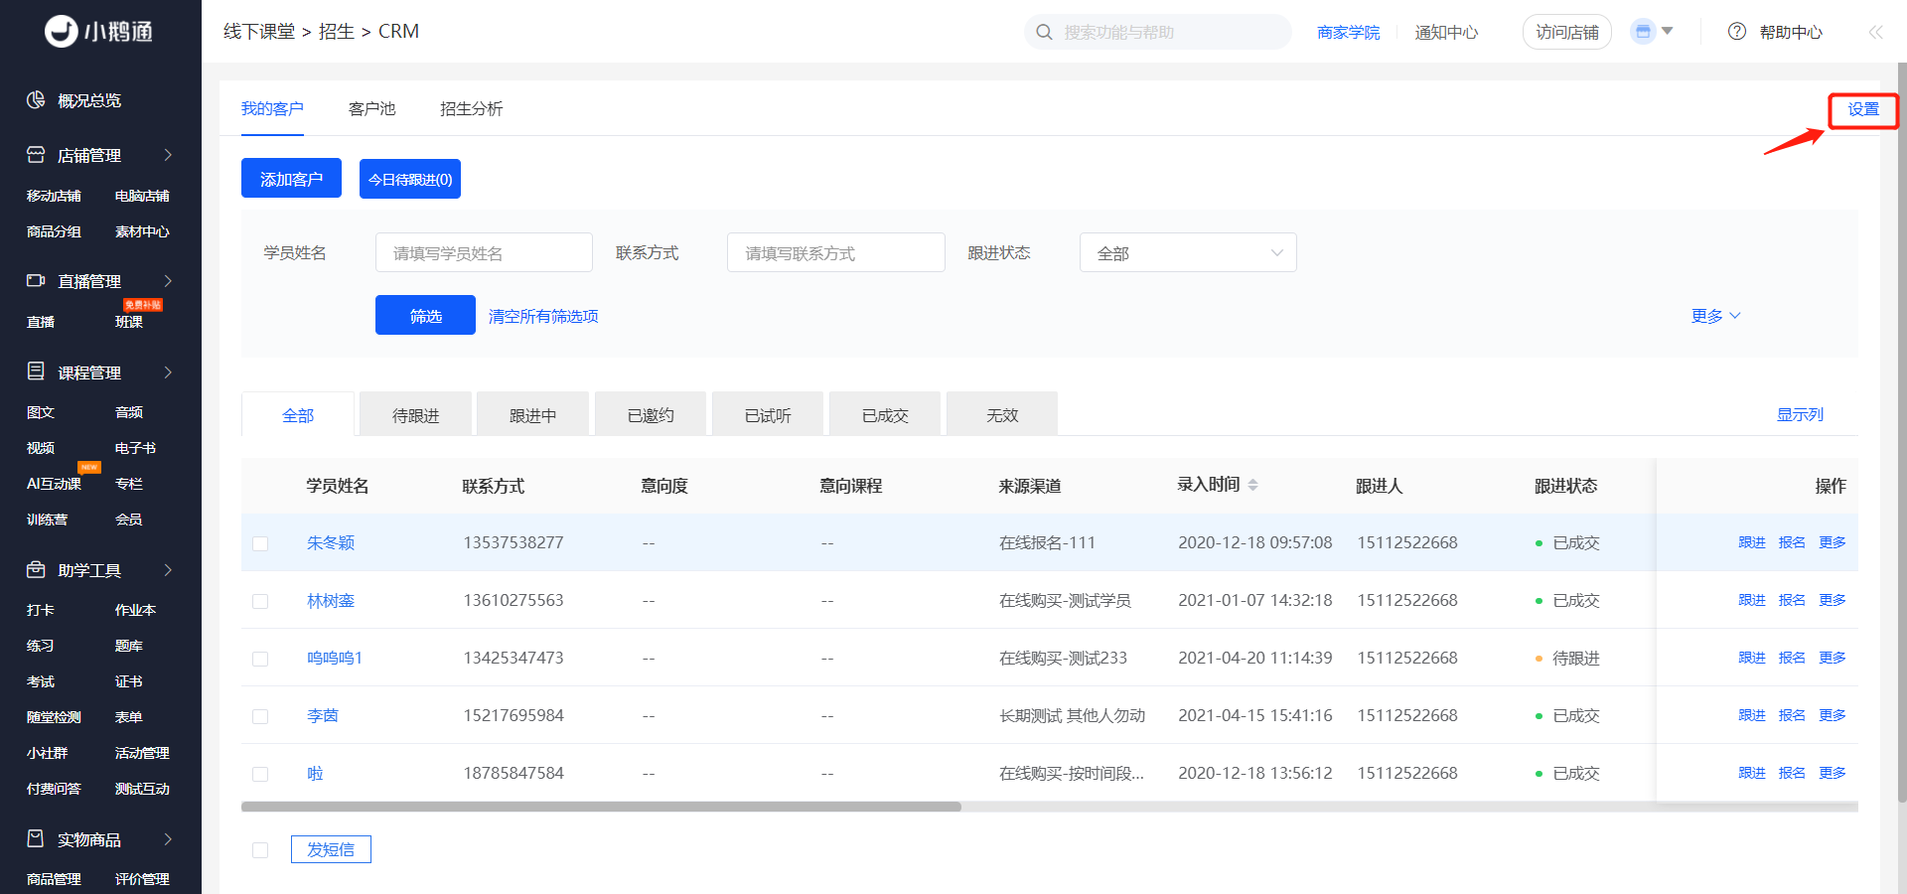The width and height of the screenshot is (1907, 894).
Task: Expand 更多 filter options
Action: click(1716, 316)
